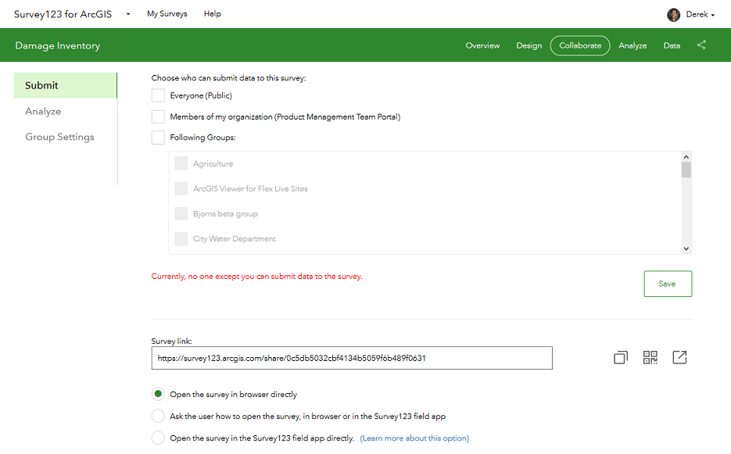Select Open in Survey123 field app directly
The width and height of the screenshot is (731, 454).
[x=158, y=438]
